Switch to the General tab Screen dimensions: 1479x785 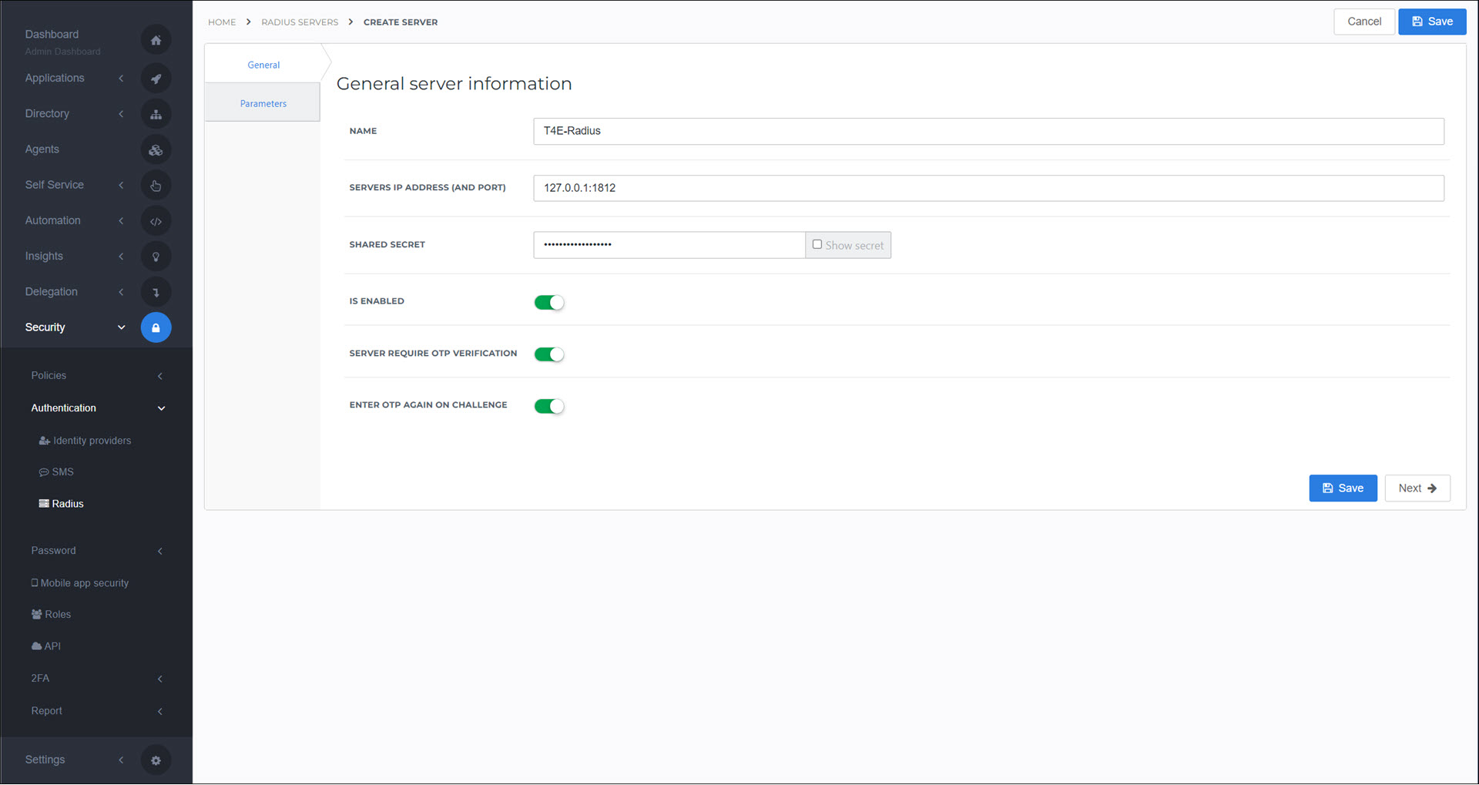[x=263, y=65]
